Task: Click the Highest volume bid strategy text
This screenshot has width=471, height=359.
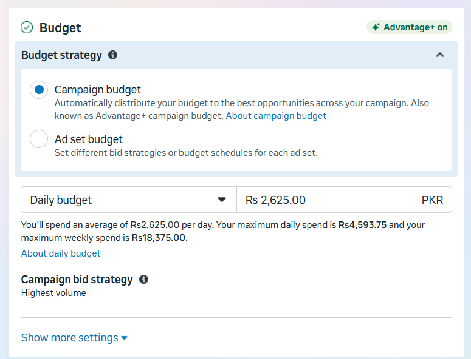Action: tap(53, 293)
